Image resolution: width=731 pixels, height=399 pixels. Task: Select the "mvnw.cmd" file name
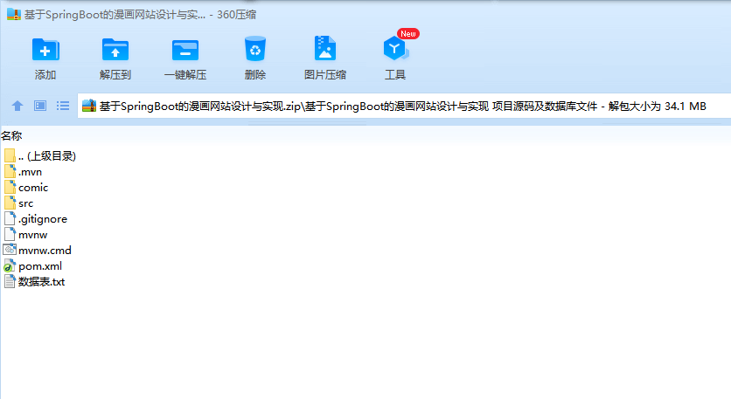pos(45,251)
